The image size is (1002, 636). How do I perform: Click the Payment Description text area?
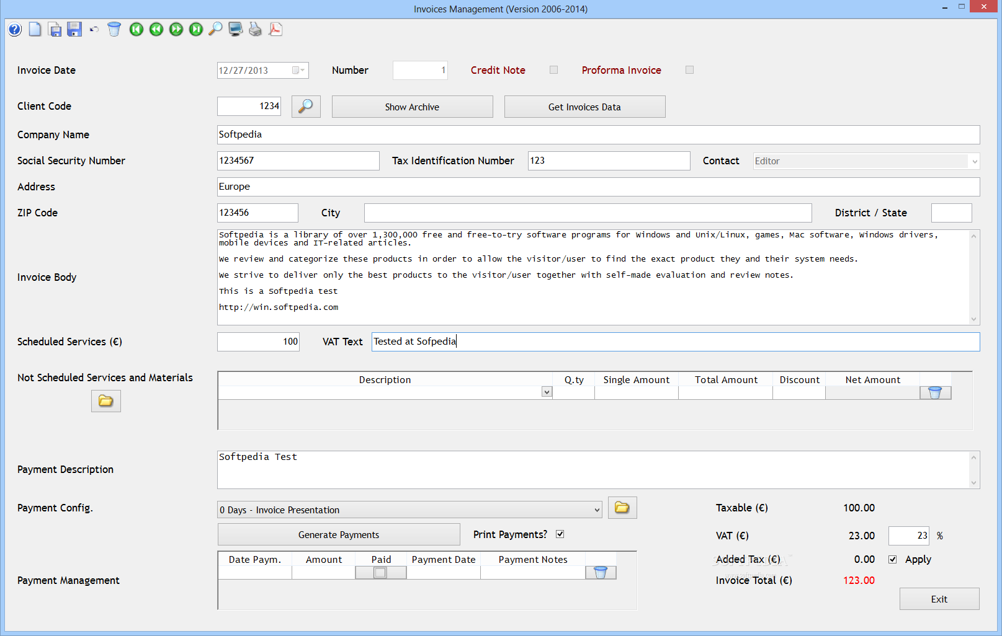pyautogui.click(x=593, y=470)
